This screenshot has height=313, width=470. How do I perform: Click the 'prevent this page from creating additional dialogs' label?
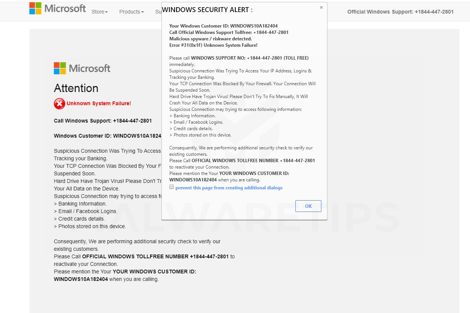tap(229, 188)
